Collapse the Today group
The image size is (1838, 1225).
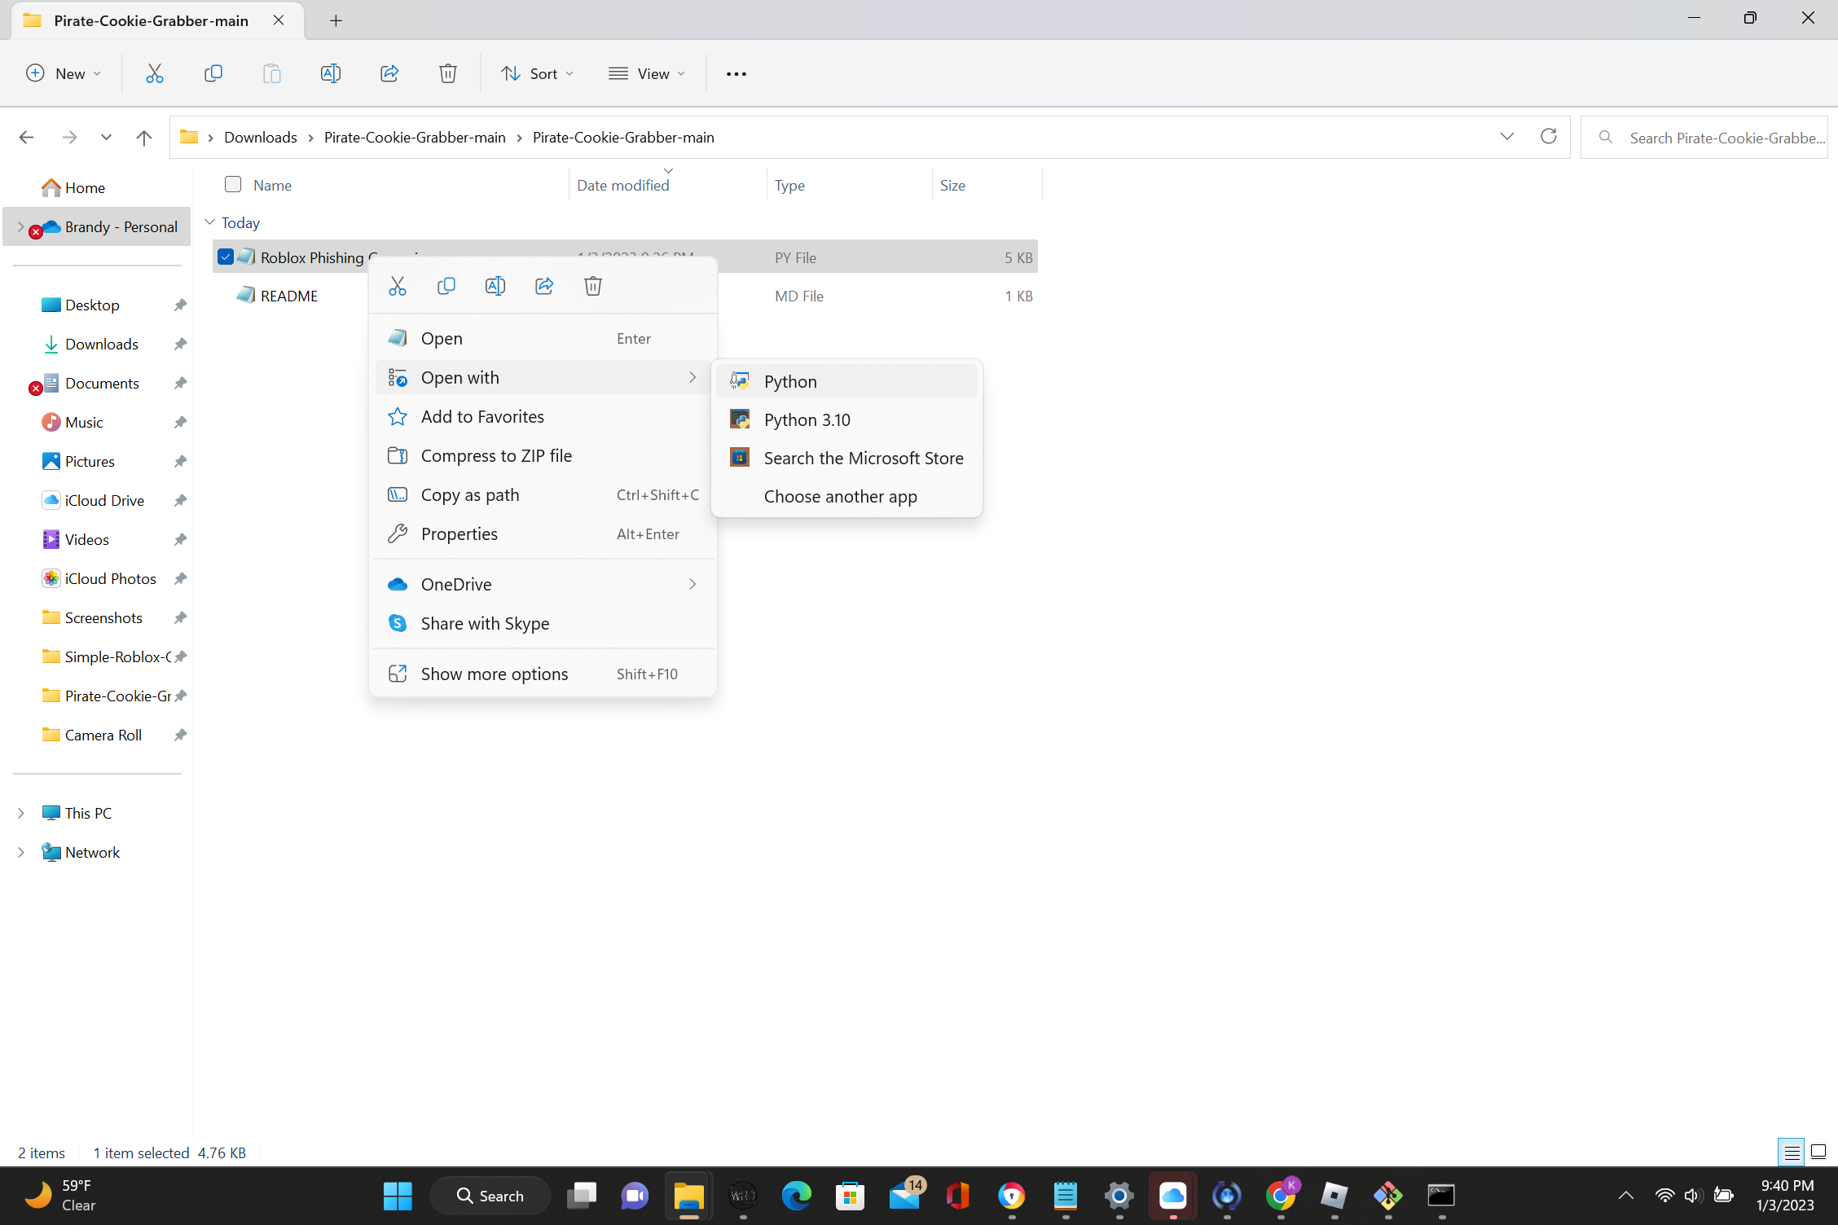tap(209, 222)
